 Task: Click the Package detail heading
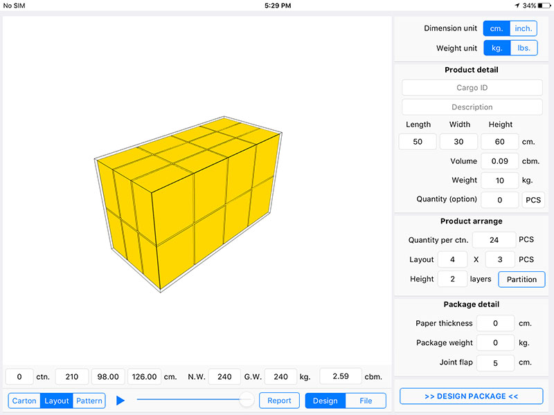point(472,304)
